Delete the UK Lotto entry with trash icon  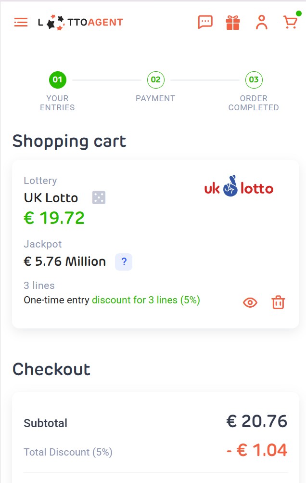tap(278, 302)
